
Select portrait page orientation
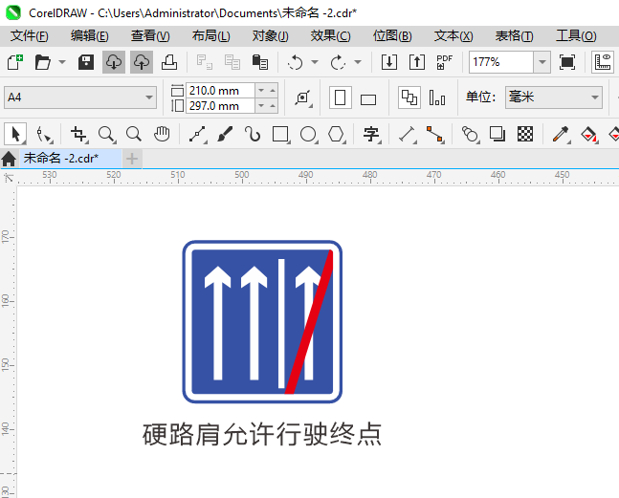click(x=341, y=97)
